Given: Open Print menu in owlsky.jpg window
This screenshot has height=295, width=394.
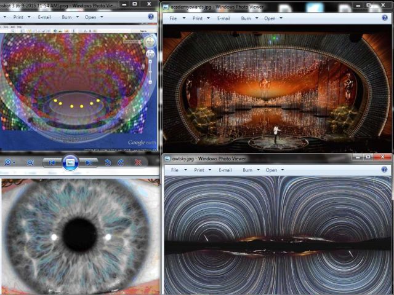Looking at the screenshot, I should (199, 170).
